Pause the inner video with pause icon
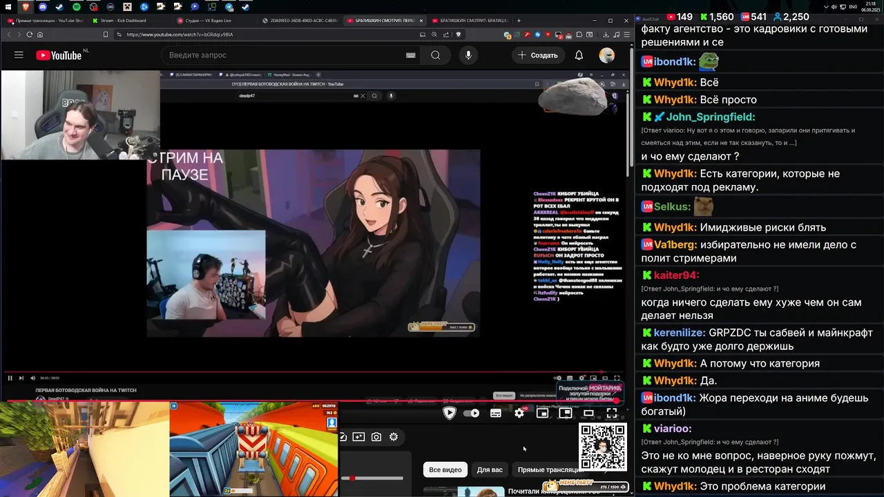884x497 pixels. coord(10,378)
